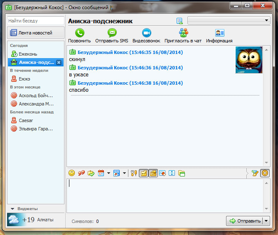Screen dimensions: 278x235
Task: Click the blue floppy disk save icon
Action: tap(116, 173)
